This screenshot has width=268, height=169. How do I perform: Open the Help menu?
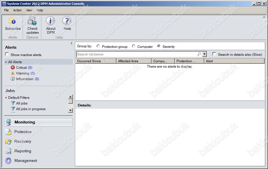(40, 10)
